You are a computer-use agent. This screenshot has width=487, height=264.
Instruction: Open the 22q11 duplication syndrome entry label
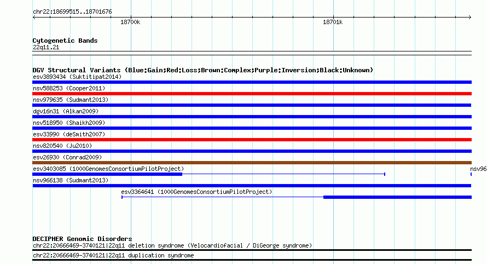coord(113,255)
